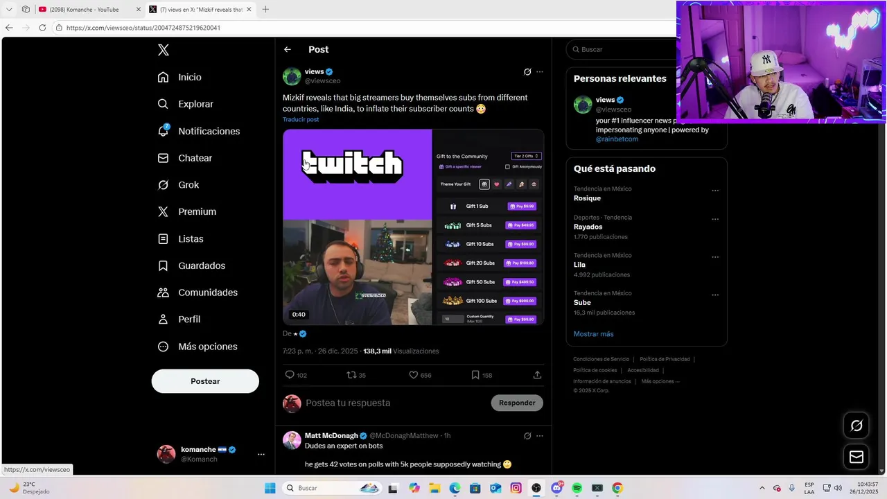
Task: Click Grok icon on Matt McDonagh's reply
Action: [x=527, y=436]
